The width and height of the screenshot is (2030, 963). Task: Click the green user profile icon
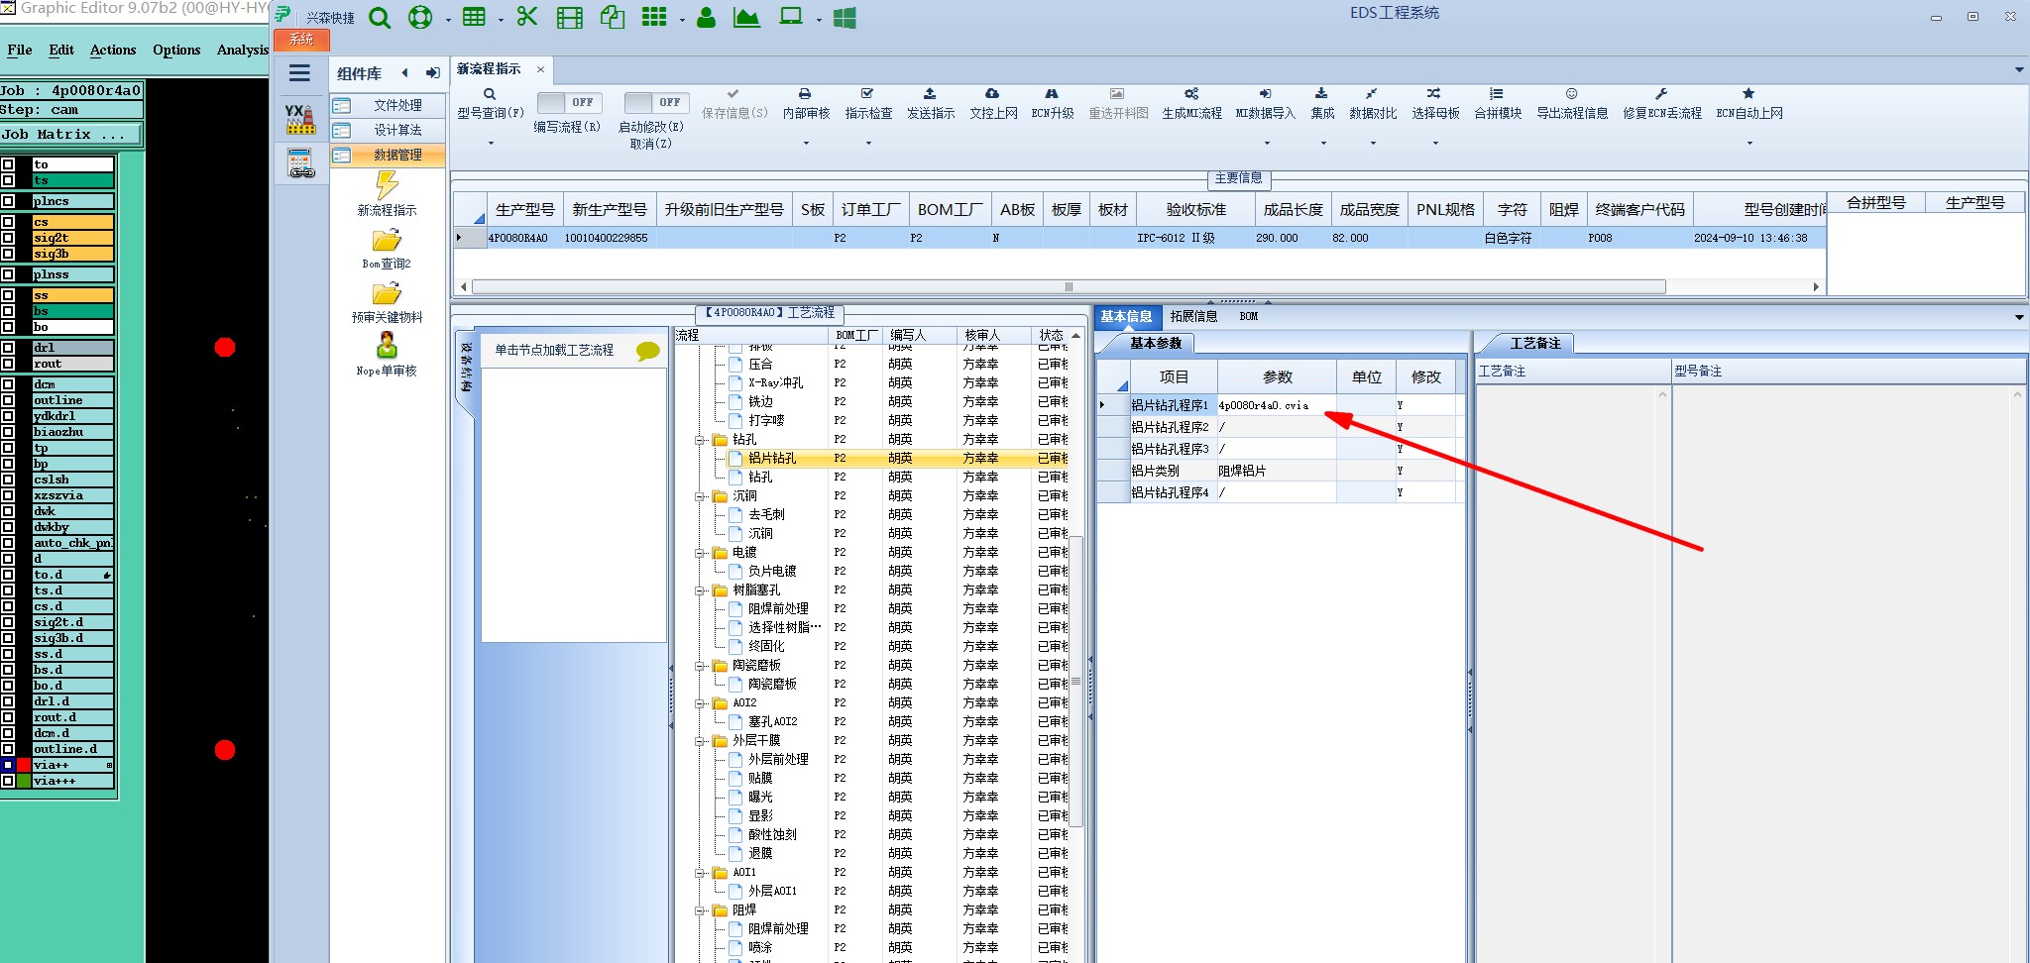tap(706, 17)
